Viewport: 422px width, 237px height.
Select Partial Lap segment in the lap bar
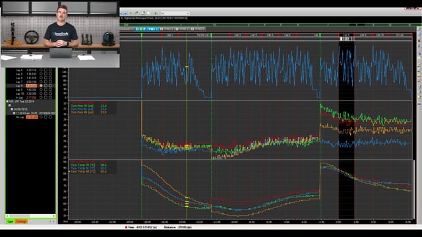(203, 35)
